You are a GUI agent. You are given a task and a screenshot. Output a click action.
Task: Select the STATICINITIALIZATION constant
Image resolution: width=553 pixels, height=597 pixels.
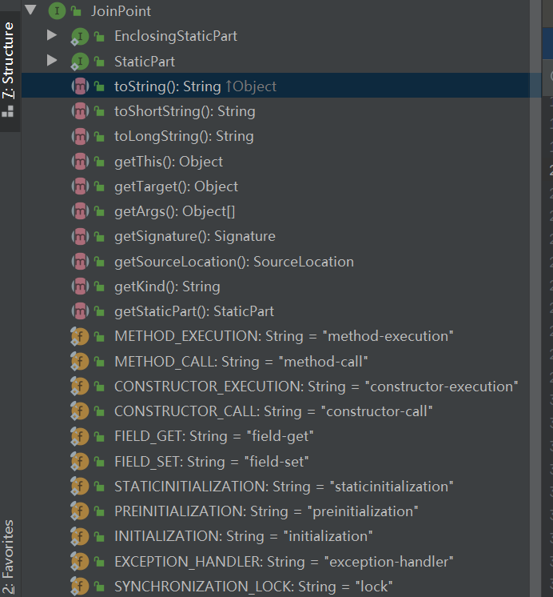click(284, 487)
